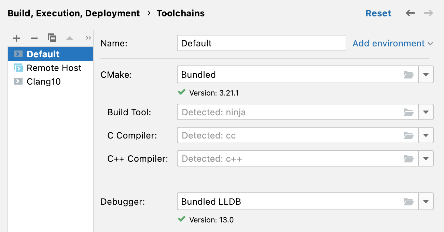
Task: Show more toolchain actions via chevron icon
Action: 88,38
